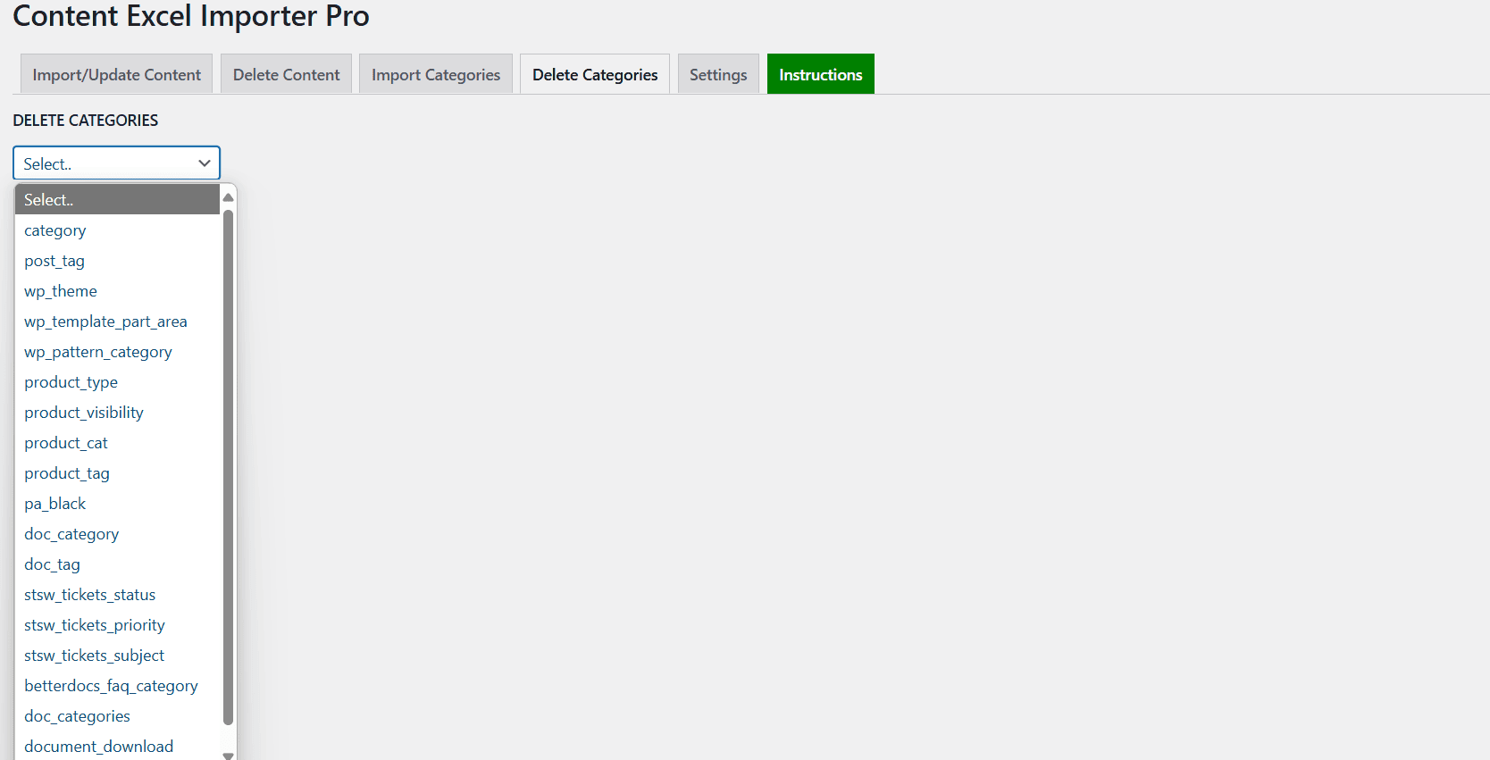Select the wp_theme option
Viewport: 1490px width, 760px height.
point(117,291)
